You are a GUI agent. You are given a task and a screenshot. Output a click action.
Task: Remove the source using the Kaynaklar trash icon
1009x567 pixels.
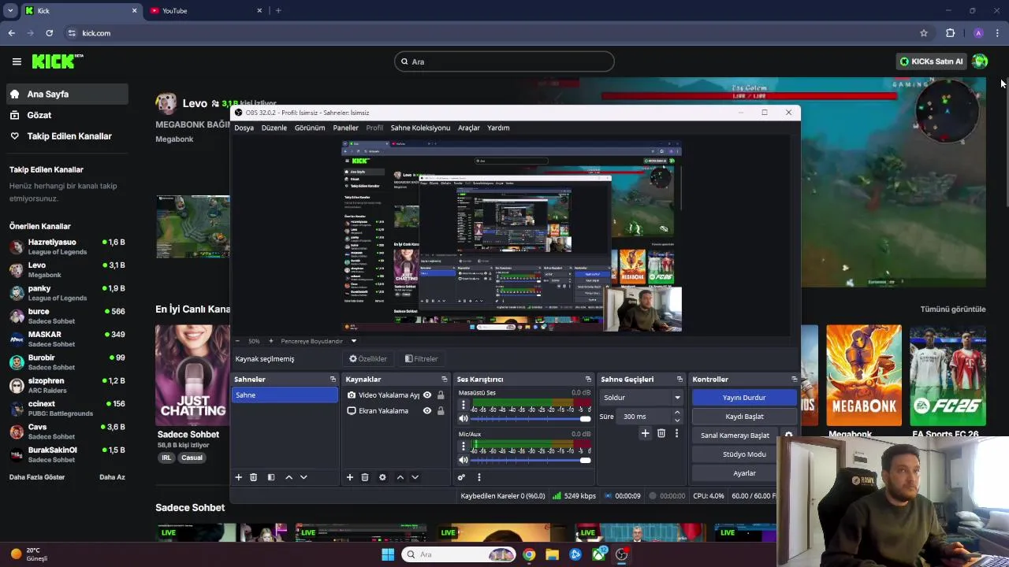coord(365,477)
